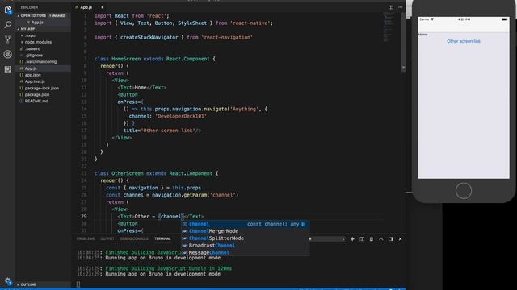This screenshot has width=517, height=290.
Task: Select App.js in the MY-APP file tree
Action: pyautogui.click(x=31, y=68)
